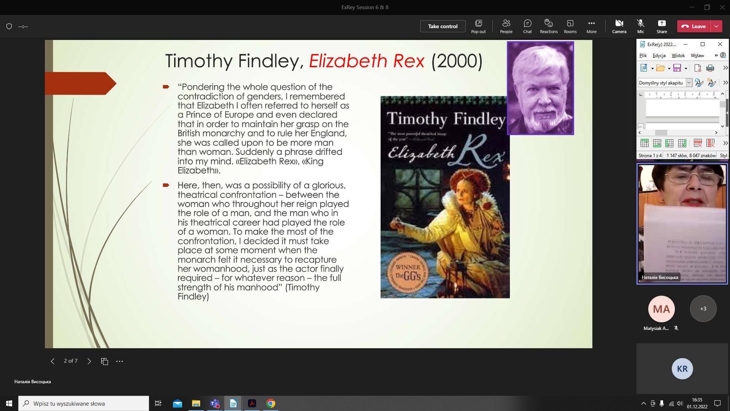
Task: Click the globe update icon in Writer
Action: coord(723,56)
